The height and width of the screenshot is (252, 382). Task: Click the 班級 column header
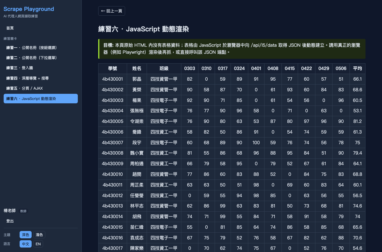coord(164,68)
